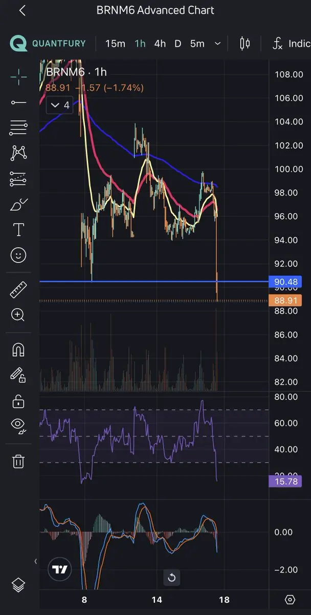
Task: Select the BRNM6 Advanced Chart title
Action: tap(155, 10)
